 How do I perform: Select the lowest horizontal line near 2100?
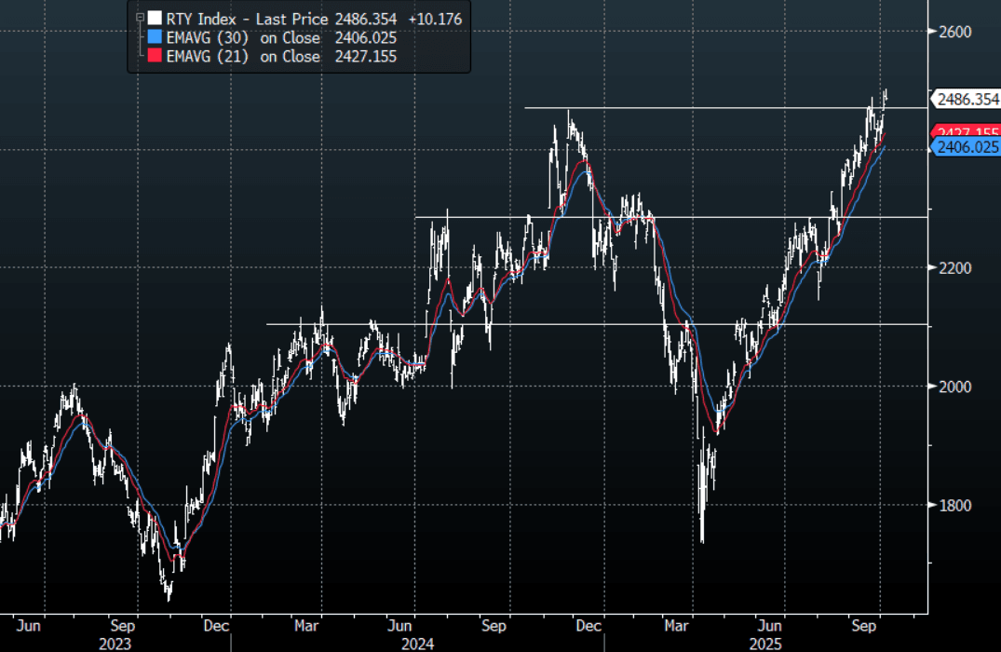click(559, 324)
